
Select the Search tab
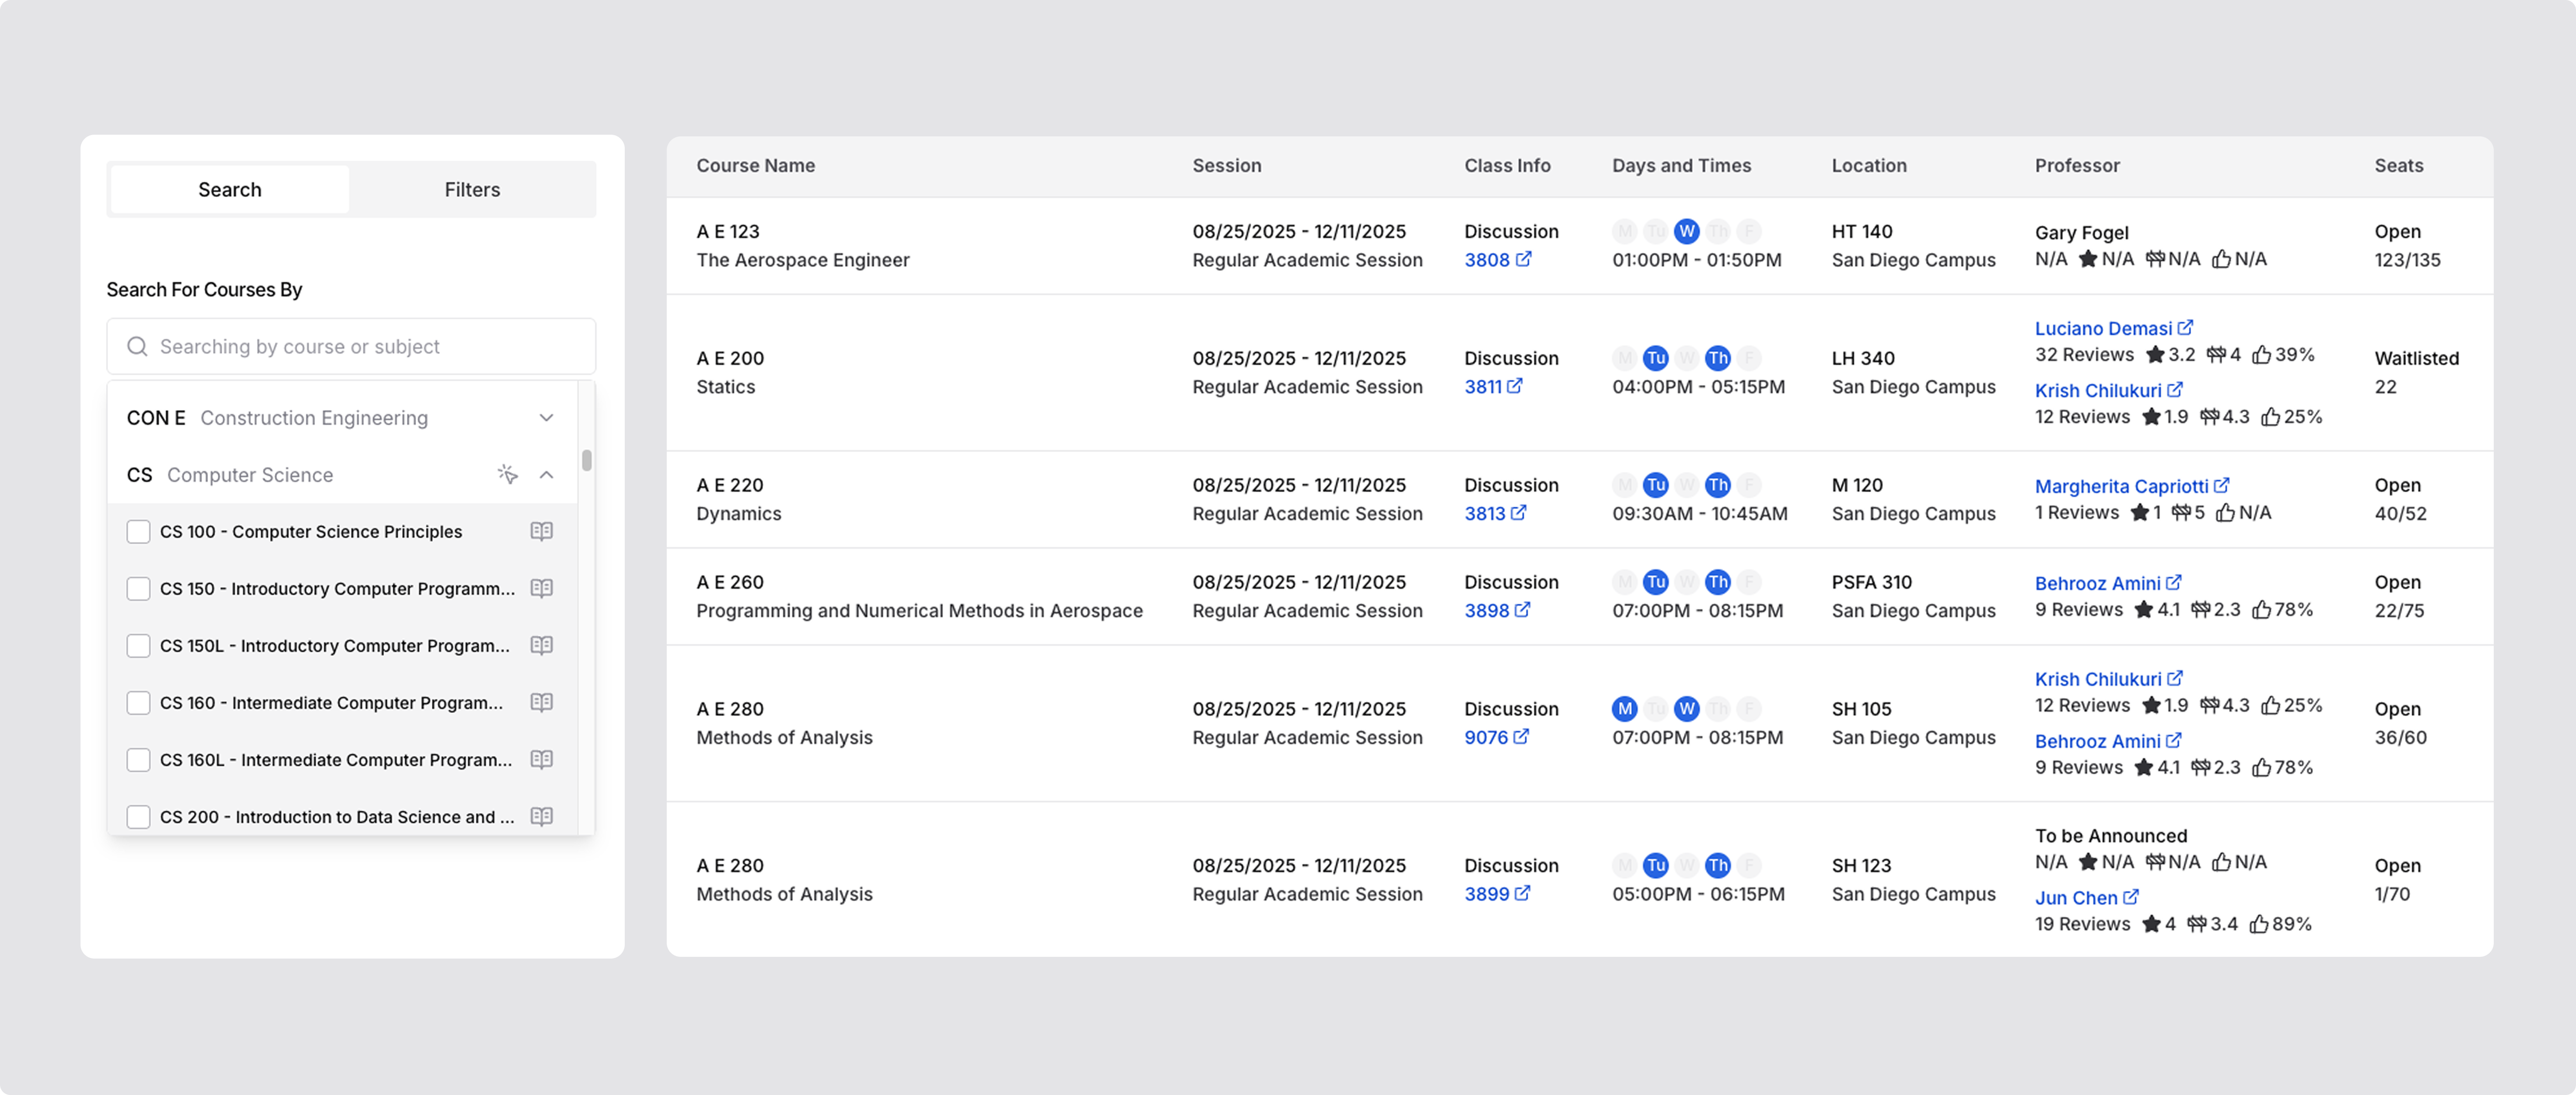230,190
